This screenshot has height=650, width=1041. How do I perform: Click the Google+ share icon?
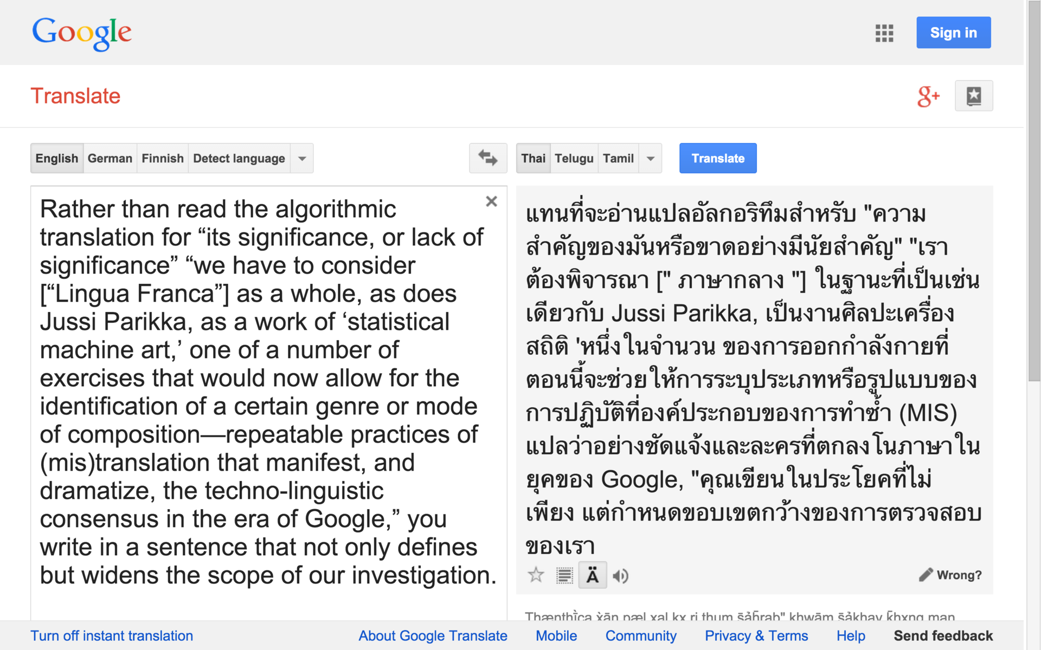pos(928,96)
